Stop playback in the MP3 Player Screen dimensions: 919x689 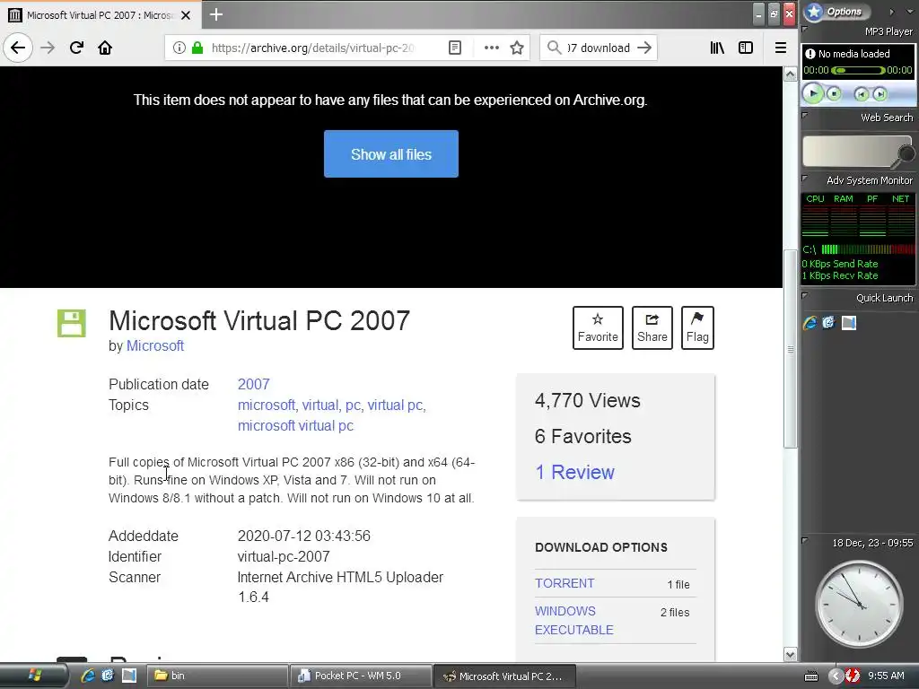click(834, 93)
